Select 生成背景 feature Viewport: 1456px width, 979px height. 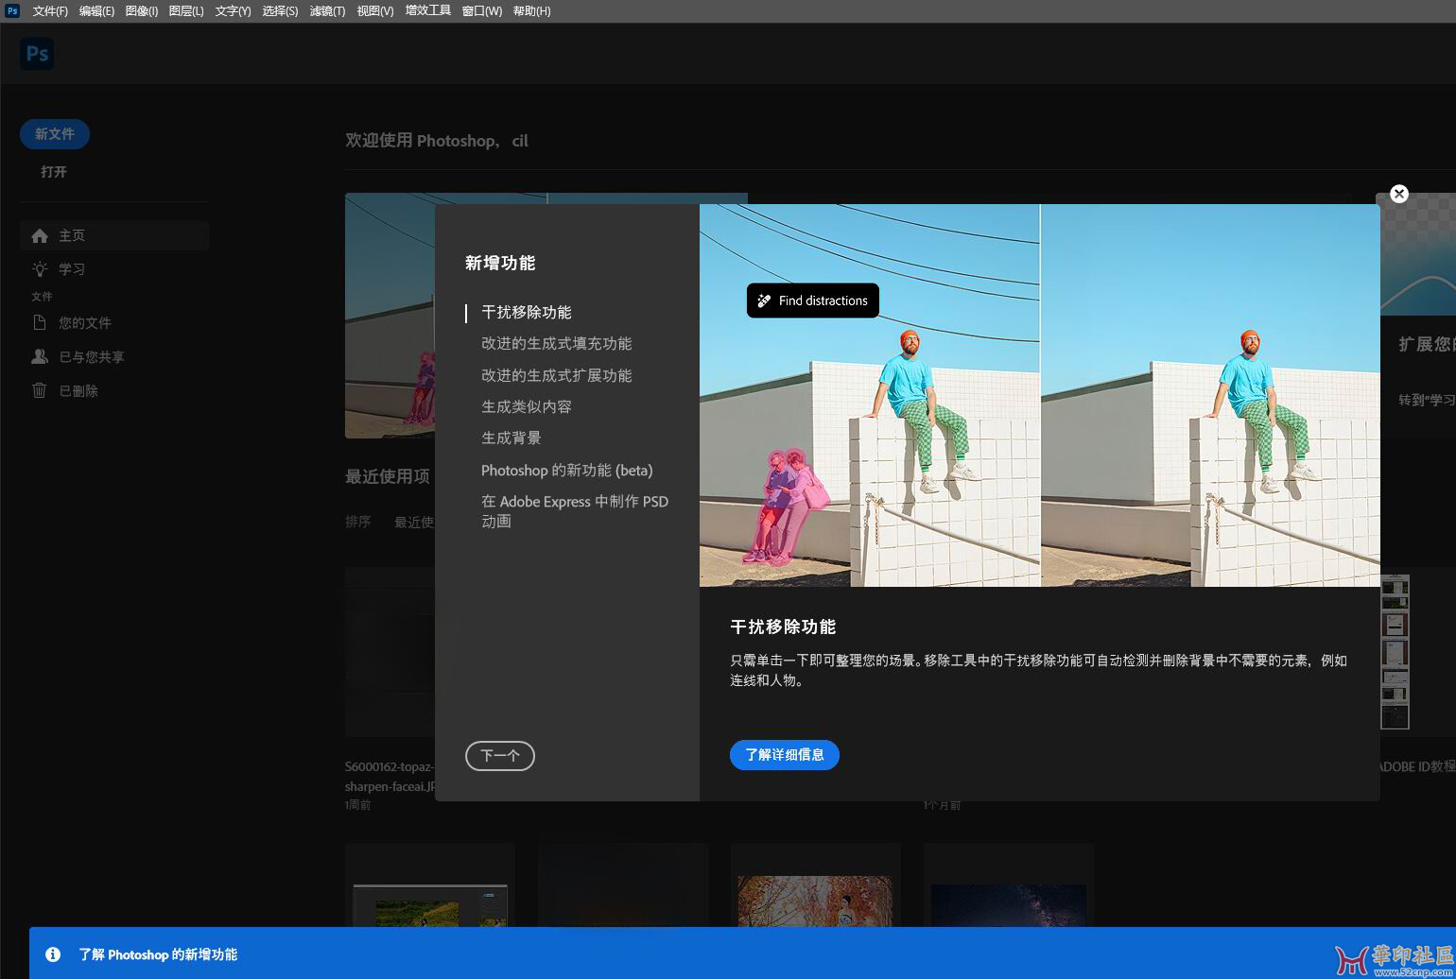511,438
